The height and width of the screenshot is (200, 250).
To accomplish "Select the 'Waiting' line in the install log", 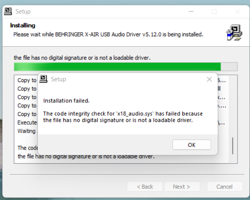I will pos(27,131).
